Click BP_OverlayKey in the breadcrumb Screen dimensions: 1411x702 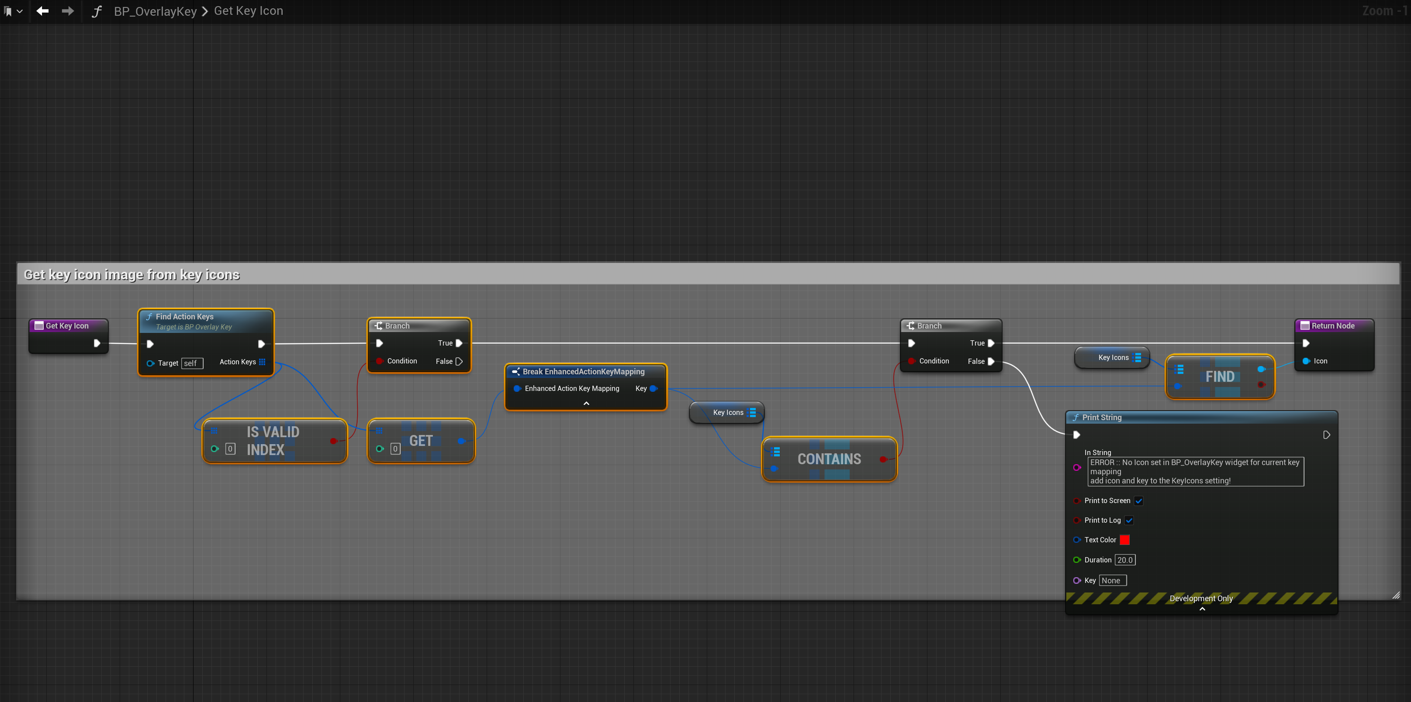click(155, 11)
